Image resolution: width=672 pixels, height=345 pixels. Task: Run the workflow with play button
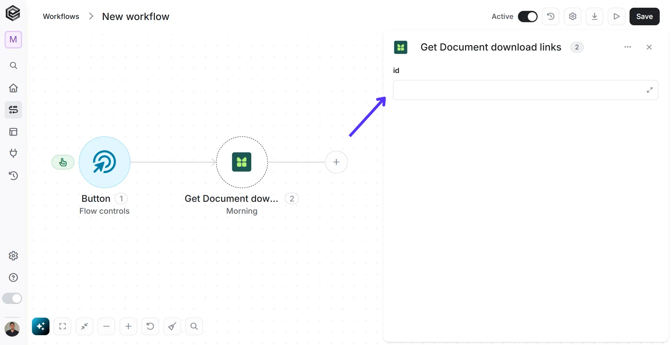point(617,16)
